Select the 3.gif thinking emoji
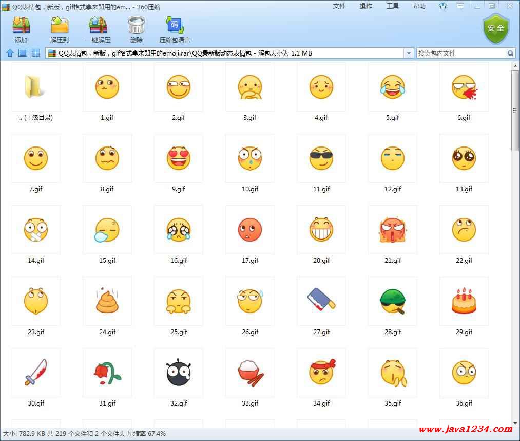The height and width of the screenshot is (441, 520). coord(249,87)
